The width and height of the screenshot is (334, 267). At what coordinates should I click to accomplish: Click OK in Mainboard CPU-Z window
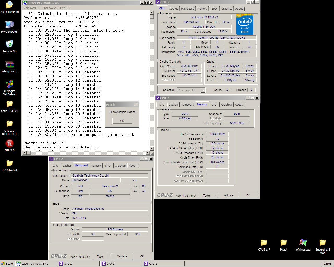[x=142, y=256]
